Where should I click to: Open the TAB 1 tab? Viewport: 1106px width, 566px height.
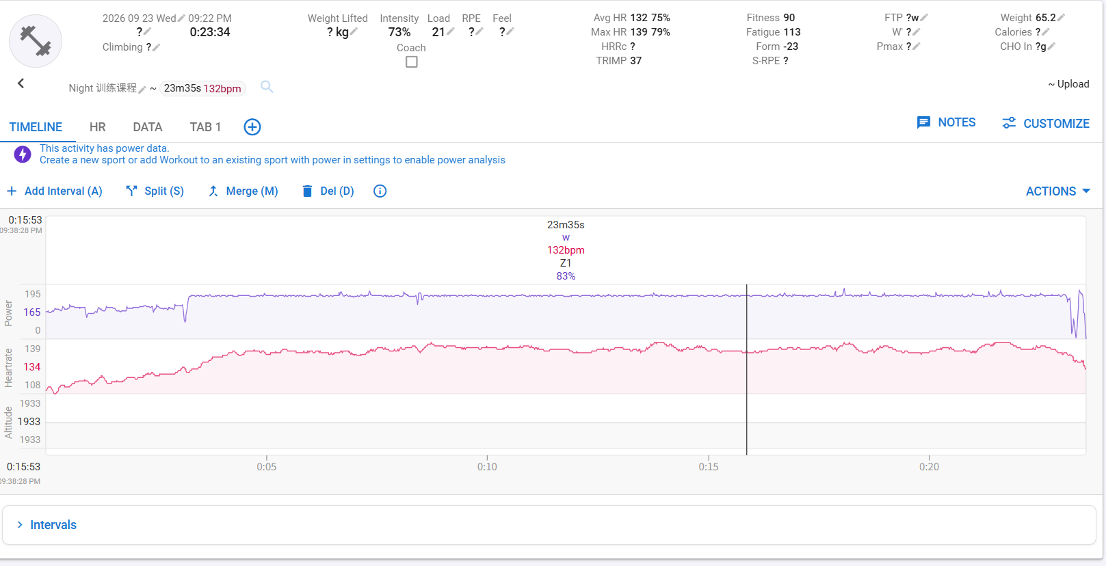click(x=205, y=127)
